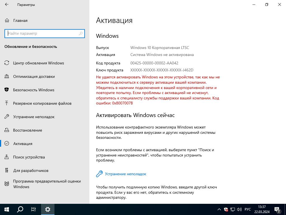Open Устранение неполадок in sidebar

(x=45, y=117)
